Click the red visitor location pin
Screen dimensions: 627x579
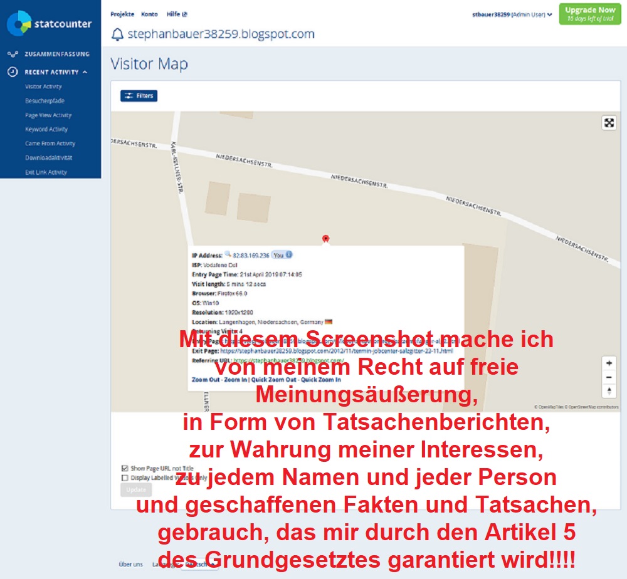click(325, 239)
